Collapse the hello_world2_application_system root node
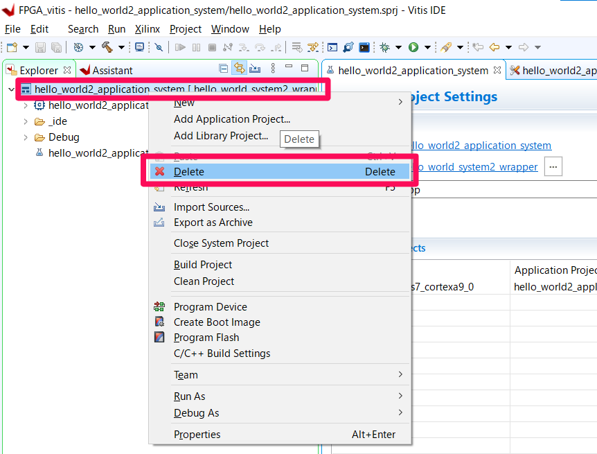Viewport: 597px width, 454px height. point(11,89)
